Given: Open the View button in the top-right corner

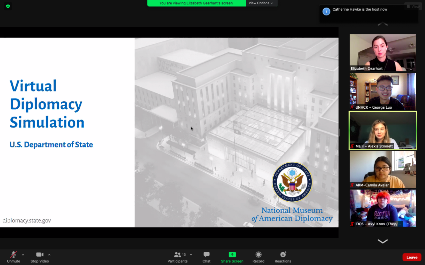Looking at the screenshot, I should pyautogui.click(x=413, y=6).
